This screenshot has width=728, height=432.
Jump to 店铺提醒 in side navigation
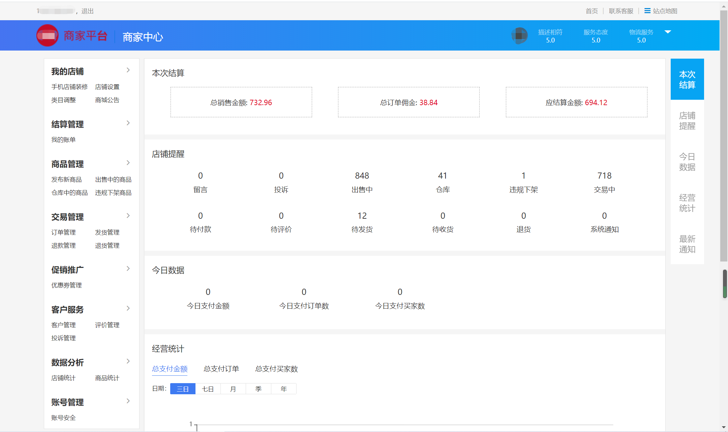(687, 121)
